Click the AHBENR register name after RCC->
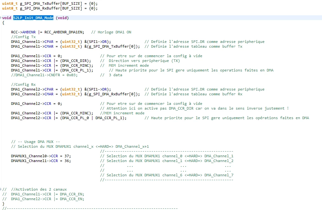The image size is (322, 210). [x=29, y=32]
